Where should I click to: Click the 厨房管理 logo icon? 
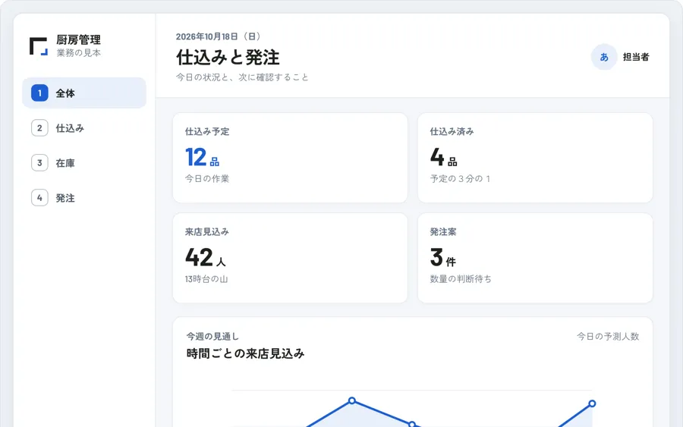tap(39, 46)
